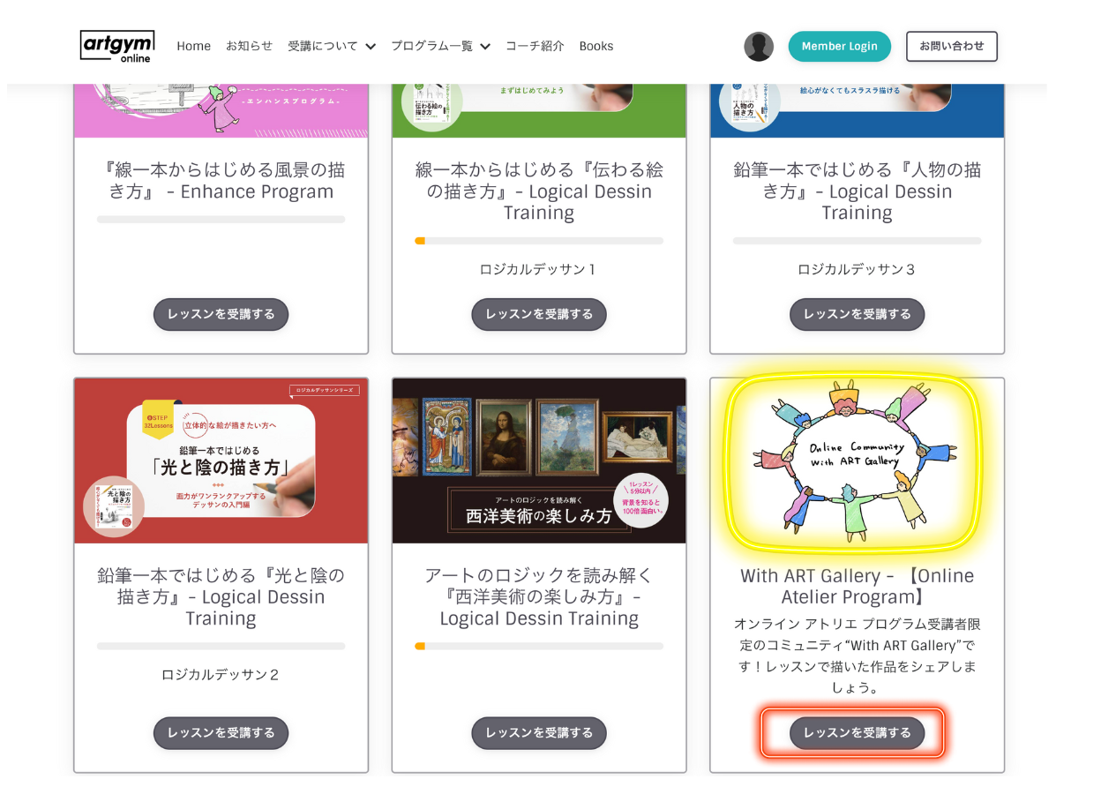Start lesson for 伝わる絵の描き方 course
This screenshot has width=1101, height=794.
[x=539, y=314]
